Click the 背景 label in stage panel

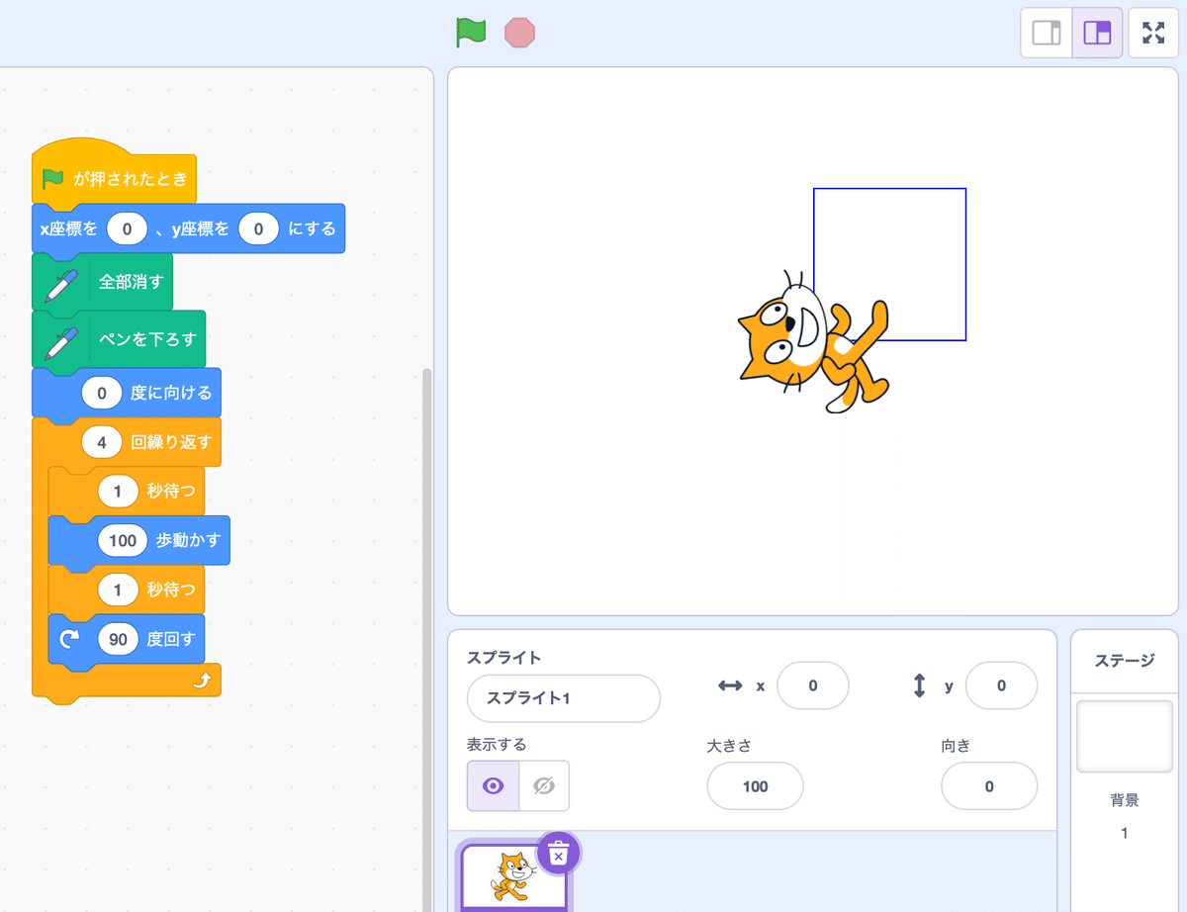pyautogui.click(x=1124, y=799)
